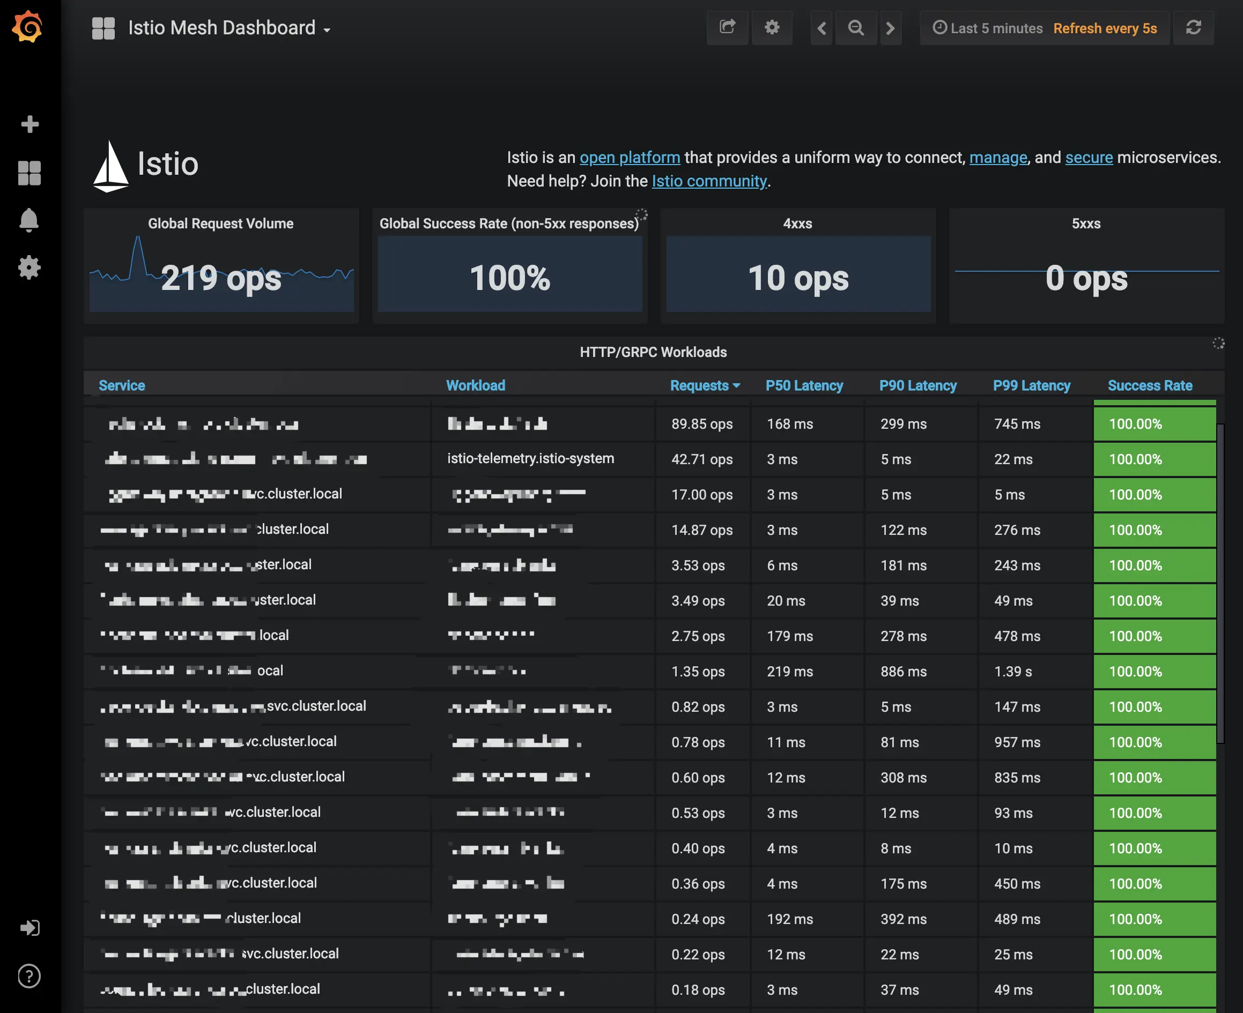Click the Share dashboard icon
The height and width of the screenshot is (1013, 1243).
click(727, 27)
